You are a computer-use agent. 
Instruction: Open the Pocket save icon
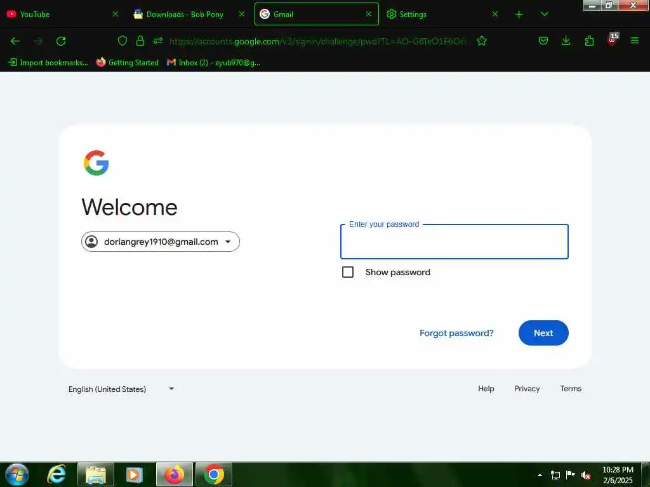[543, 41]
